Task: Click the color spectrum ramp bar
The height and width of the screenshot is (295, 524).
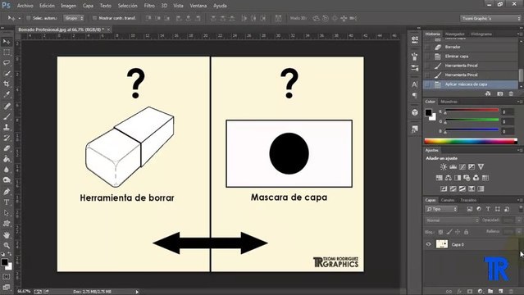Action: [x=471, y=141]
